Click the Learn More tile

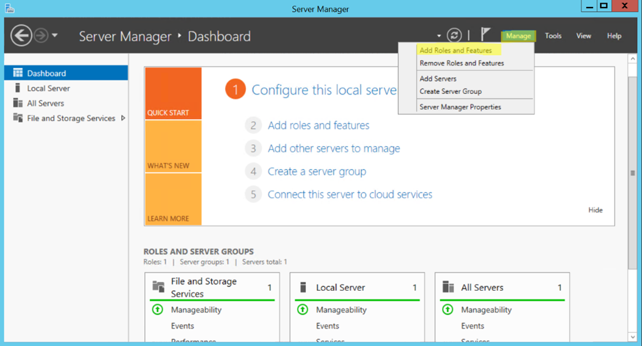coord(173,199)
